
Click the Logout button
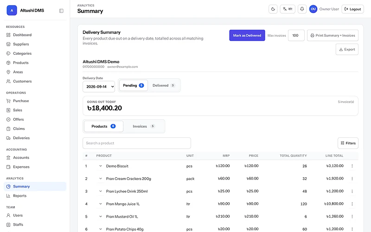(352, 9)
